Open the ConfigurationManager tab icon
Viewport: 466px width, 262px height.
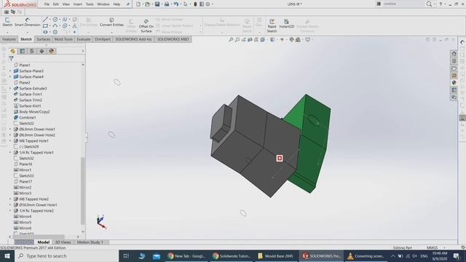point(32,51)
